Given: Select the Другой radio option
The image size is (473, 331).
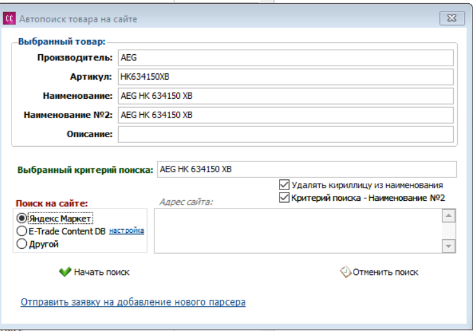Looking at the screenshot, I should click(22, 244).
